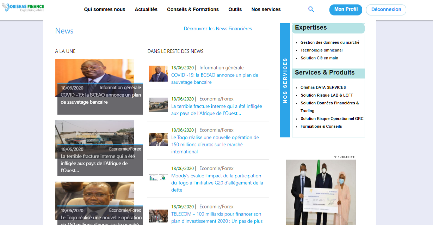Open list link COVID-19 BCEAO plan de sauvetage bancaire

(215, 79)
